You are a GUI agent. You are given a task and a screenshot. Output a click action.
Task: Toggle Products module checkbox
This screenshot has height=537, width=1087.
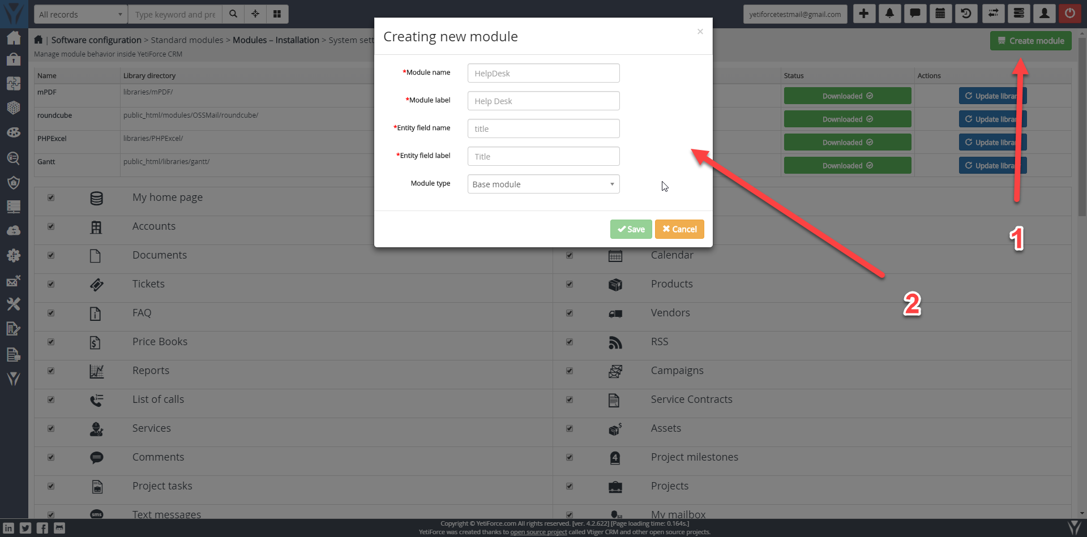[x=570, y=284]
